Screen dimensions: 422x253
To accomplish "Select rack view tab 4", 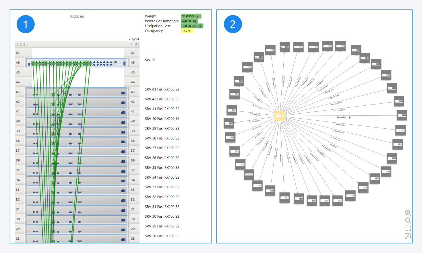I will 28,45.
